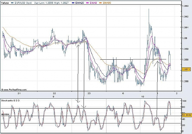Click the EUR/USD Spot legend label
Image resolution: width=192 pixels, height=134 pixels.
[23, 3]
